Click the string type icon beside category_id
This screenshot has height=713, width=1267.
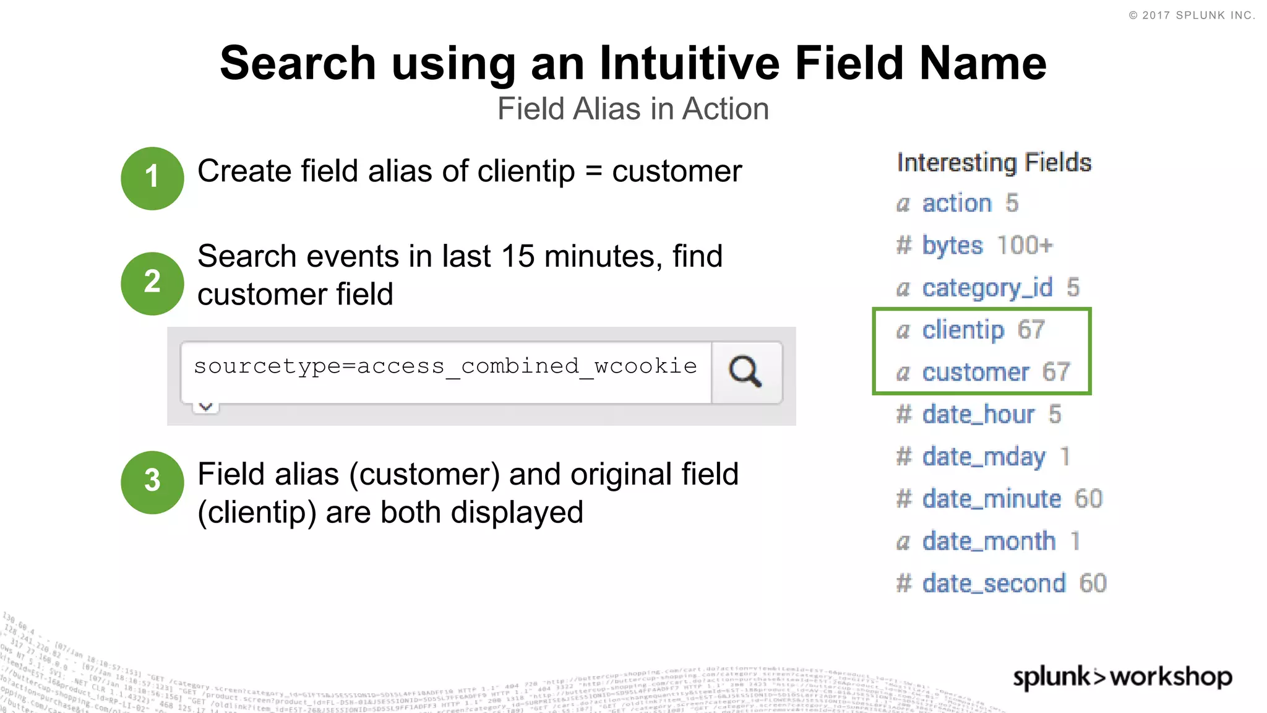[x=904, y=288]
